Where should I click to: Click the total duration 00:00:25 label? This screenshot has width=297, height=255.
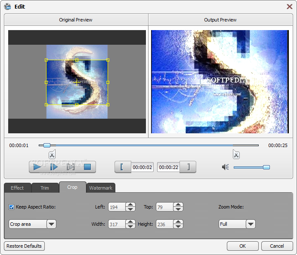coord(278,145)
